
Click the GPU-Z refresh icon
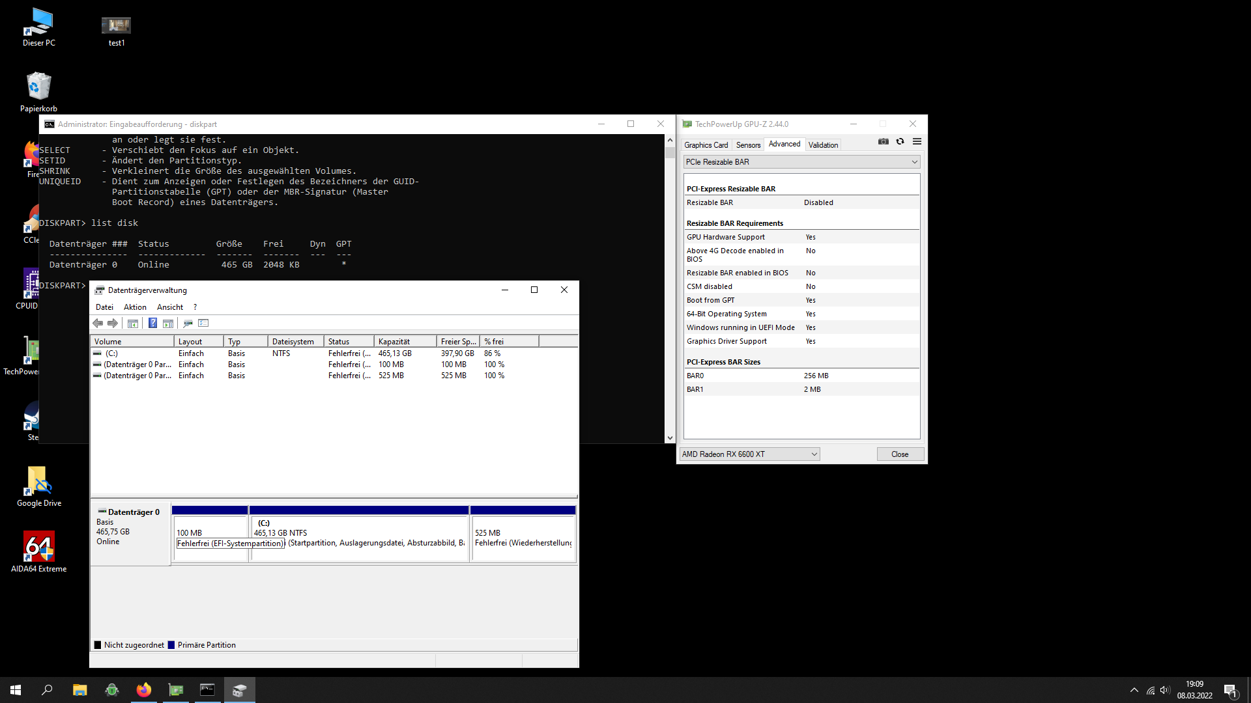point(900,142)
